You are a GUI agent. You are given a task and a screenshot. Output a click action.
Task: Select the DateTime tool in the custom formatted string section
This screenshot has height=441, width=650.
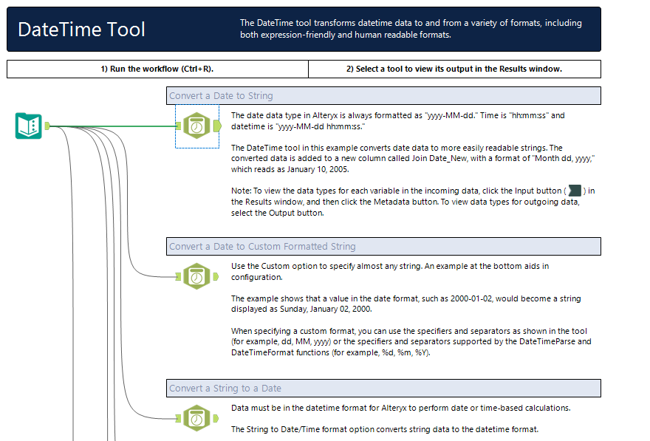point(197,276)
